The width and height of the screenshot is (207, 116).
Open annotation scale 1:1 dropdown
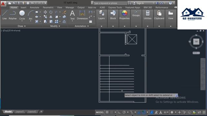tap(166, 112)
